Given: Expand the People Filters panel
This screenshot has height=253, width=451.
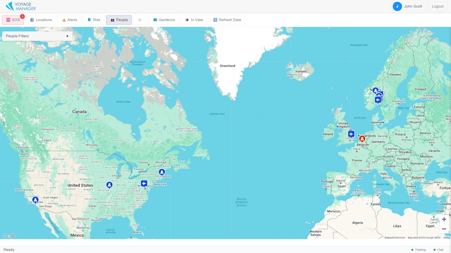Looking at the screenshot, I should click(x=37, y=36).
